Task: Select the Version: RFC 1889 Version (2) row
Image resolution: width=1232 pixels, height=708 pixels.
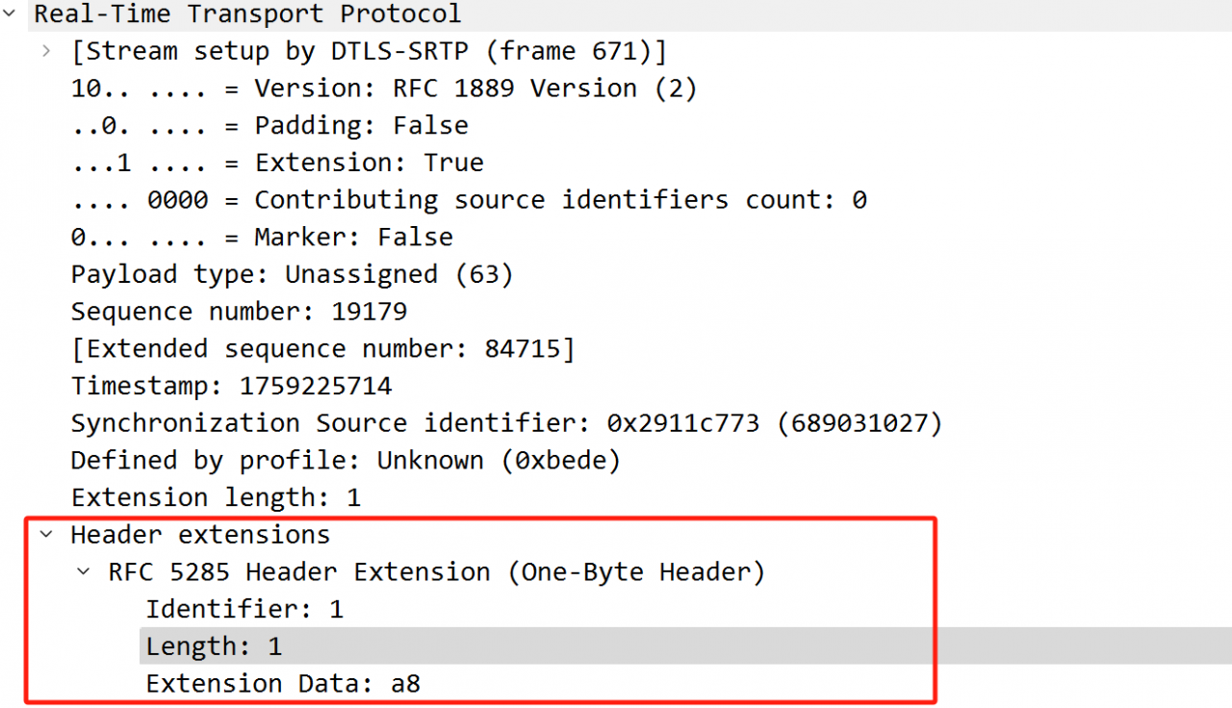Action: pos(383,88)
